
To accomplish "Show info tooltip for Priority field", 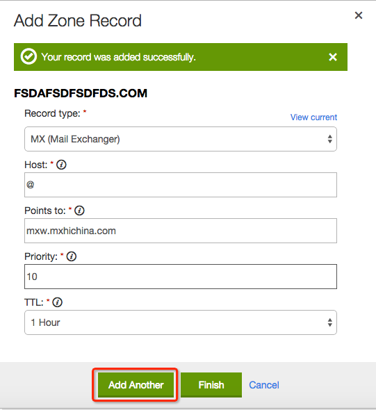I will tap(72, 256).
